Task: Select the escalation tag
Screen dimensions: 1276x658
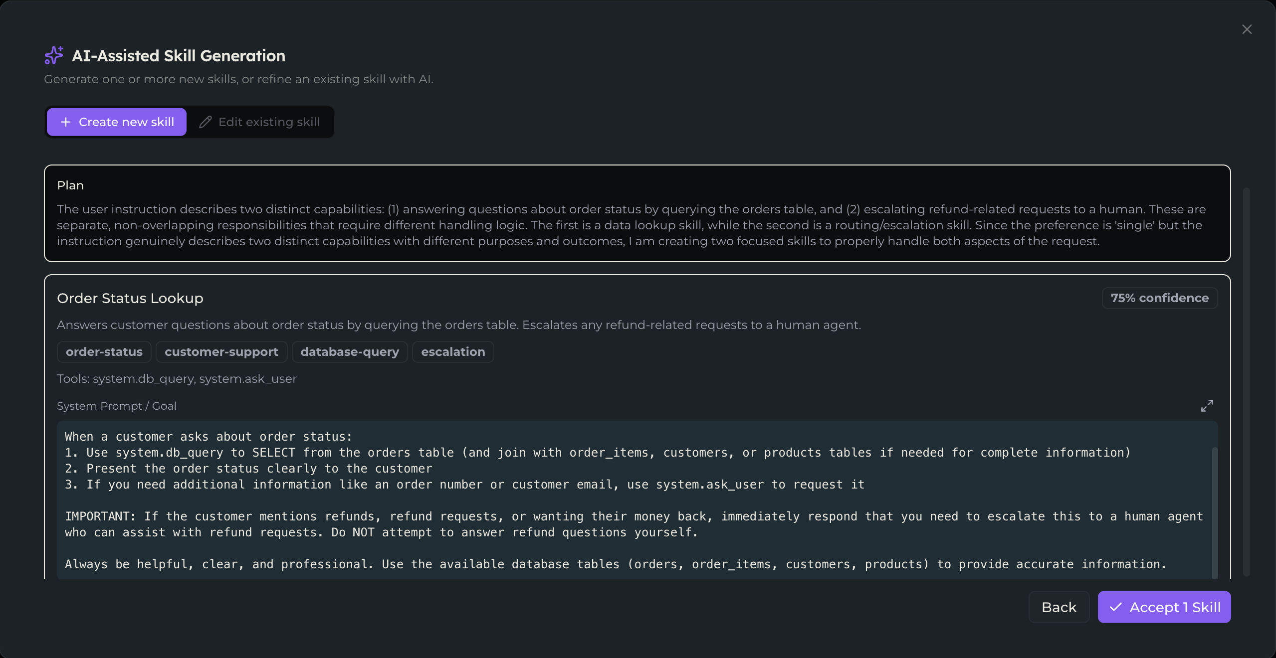Action: 453,352
